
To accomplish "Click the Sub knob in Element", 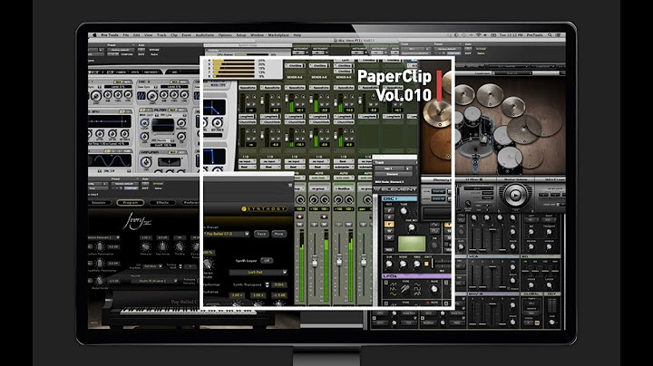I will click(x=389, y=264).
